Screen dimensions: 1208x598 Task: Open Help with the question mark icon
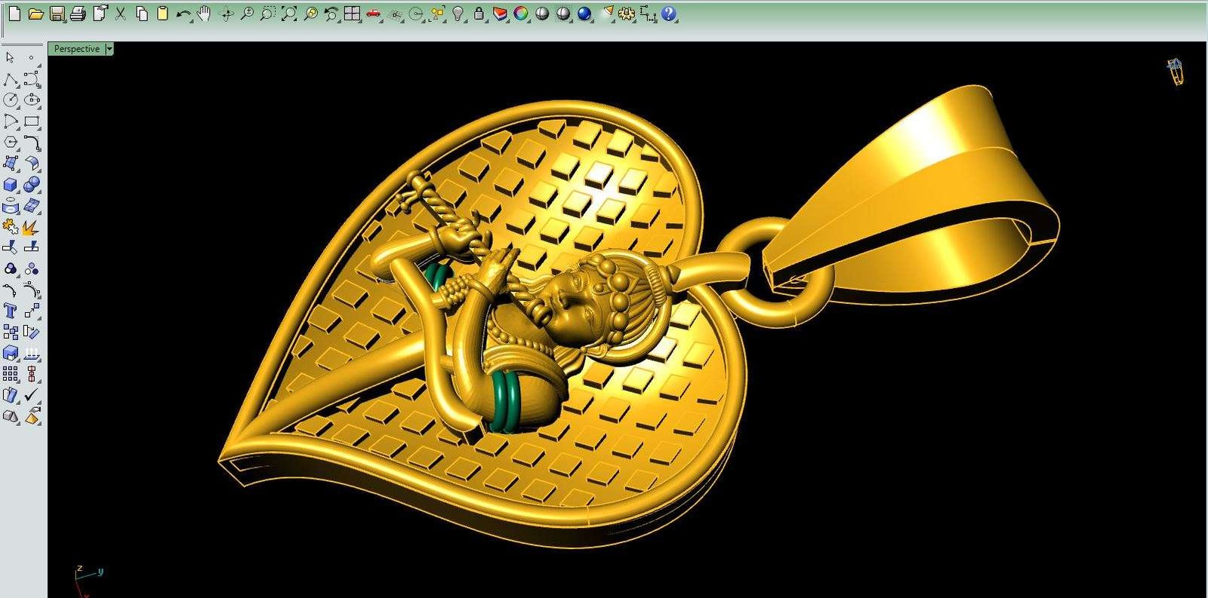669,14
